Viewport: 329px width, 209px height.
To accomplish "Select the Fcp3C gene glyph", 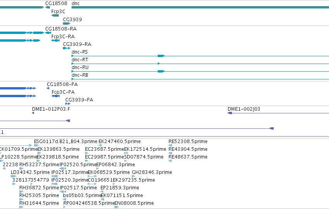I will coord(55,15).
